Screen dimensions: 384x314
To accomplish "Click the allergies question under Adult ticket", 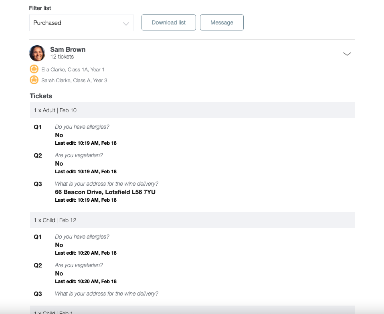I will tap(82, 127).
